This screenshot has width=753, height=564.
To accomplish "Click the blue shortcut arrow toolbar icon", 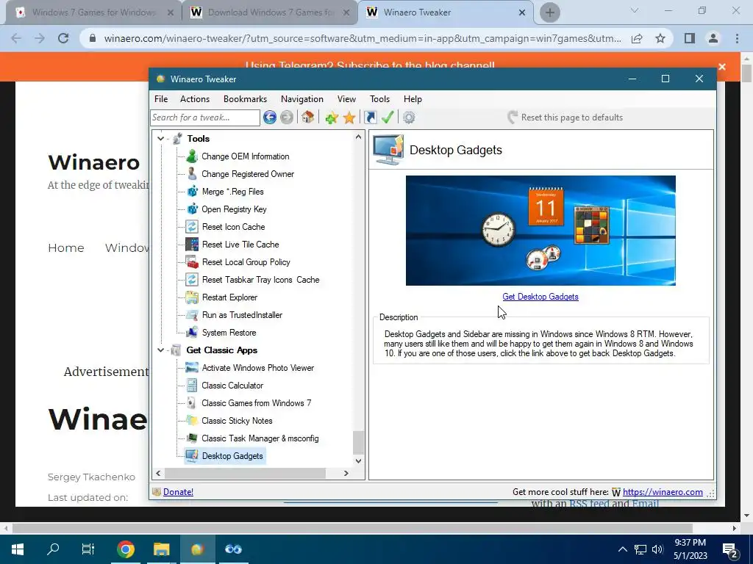I will tap(371, 117).
